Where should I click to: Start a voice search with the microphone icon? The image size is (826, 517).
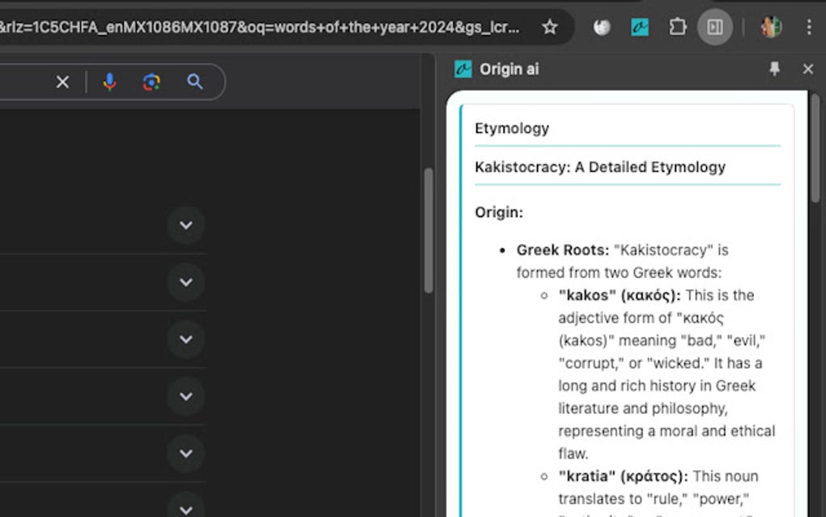point(109,82)
